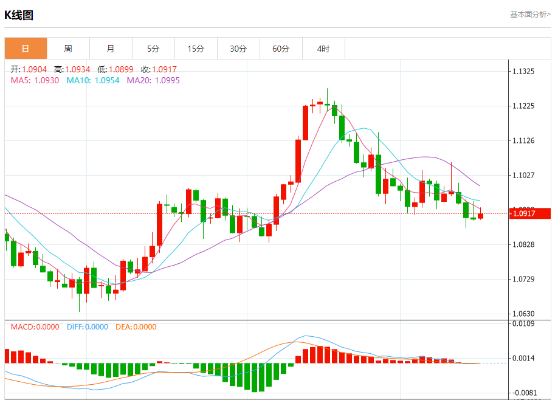Click the MA20: 1.0995 legend
This screenshot has width=558, height=400.
[153, 80]
